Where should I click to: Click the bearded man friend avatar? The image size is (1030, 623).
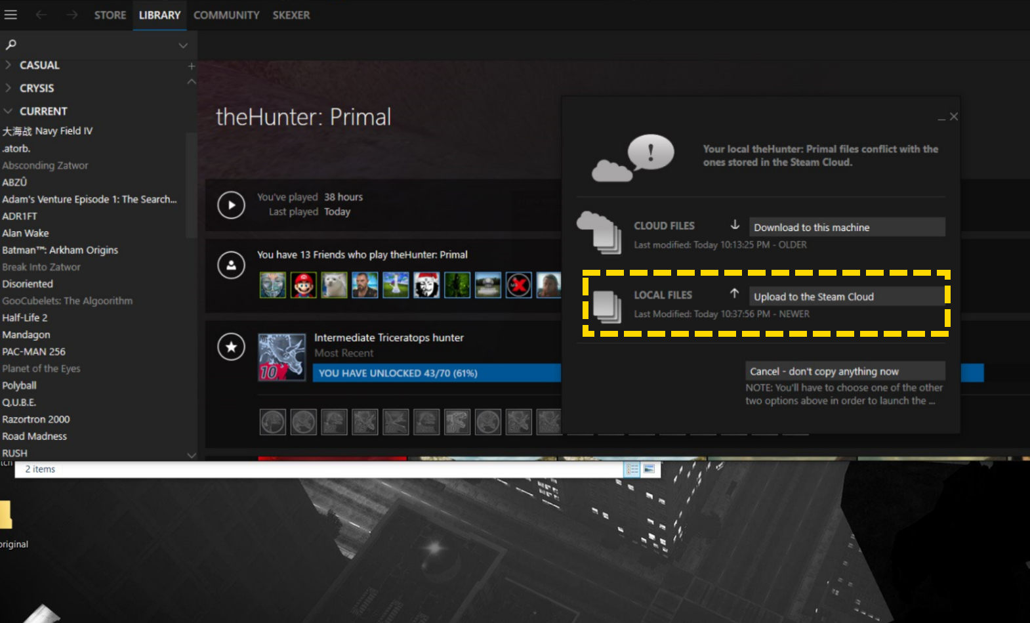(x=365, y=285)
